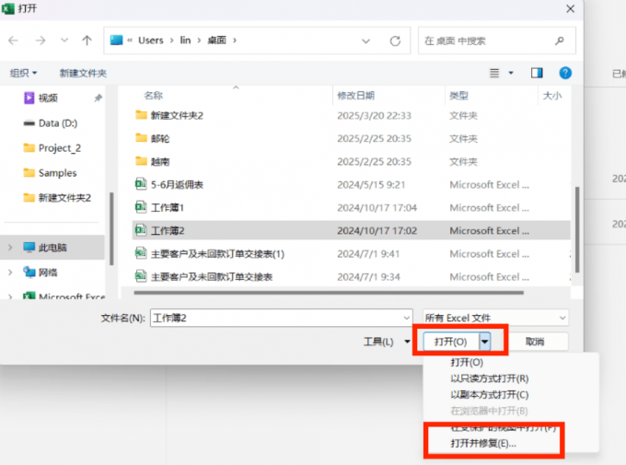Click the 在 桌面 中搜索 search field
The height and width of the screenshot is (465, 626).
pyautogui.click(x=496, y=41)
